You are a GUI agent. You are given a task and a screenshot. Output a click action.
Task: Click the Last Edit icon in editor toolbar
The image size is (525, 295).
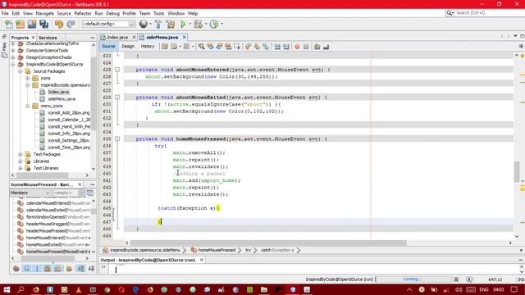[165, 47]
